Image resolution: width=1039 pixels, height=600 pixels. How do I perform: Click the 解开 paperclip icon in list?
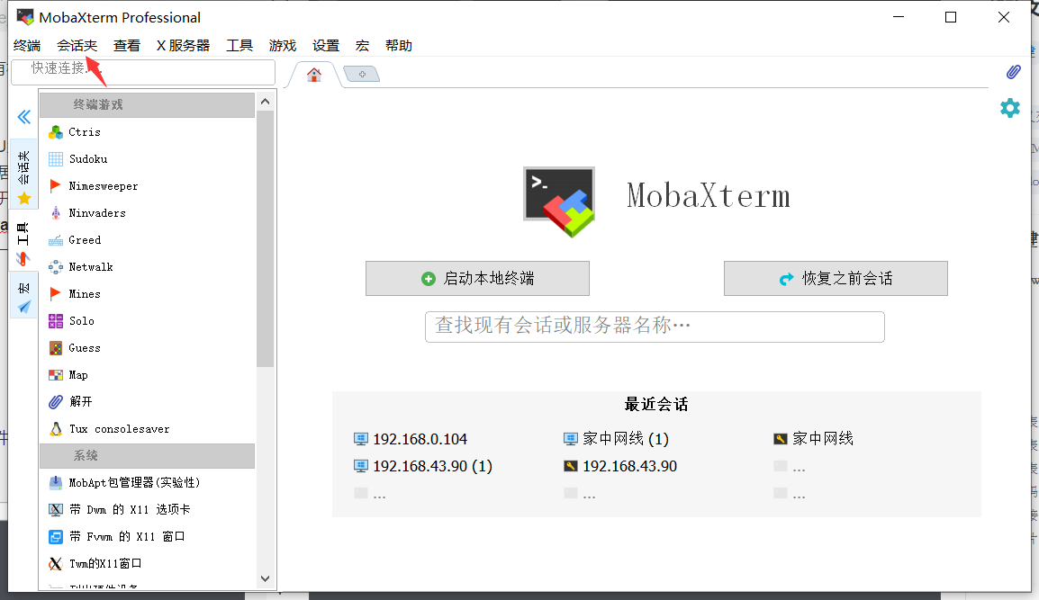coord(56,402)
